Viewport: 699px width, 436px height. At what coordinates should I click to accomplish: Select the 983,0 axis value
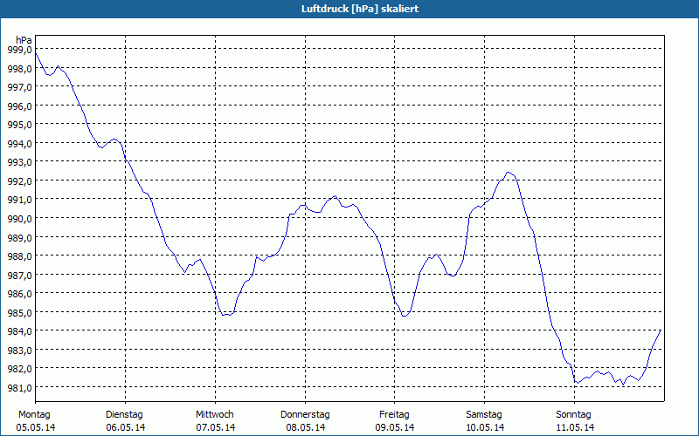click(x=19, y=351)
